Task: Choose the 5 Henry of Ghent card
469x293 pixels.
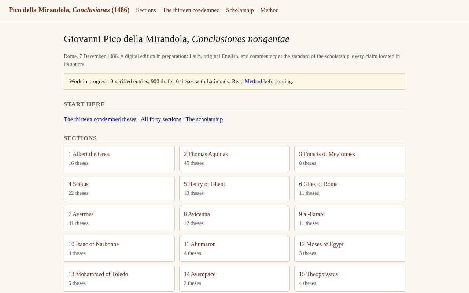Action: 234,189
